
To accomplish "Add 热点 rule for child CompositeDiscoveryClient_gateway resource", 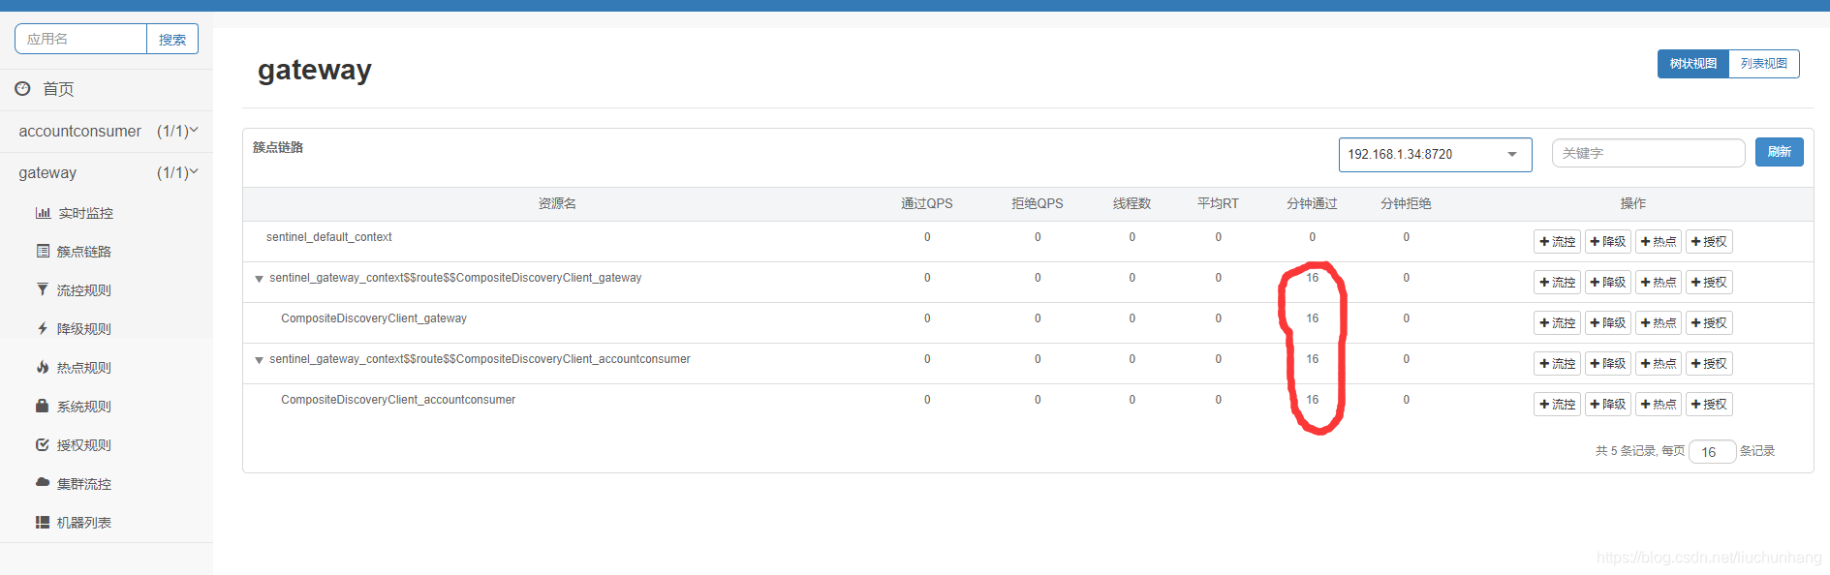I will tap(1659, 323).
